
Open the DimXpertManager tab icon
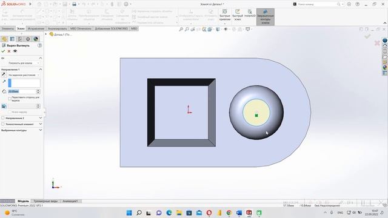28,39
